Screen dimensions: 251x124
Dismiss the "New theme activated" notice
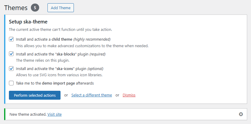click(x=241, y=114)
